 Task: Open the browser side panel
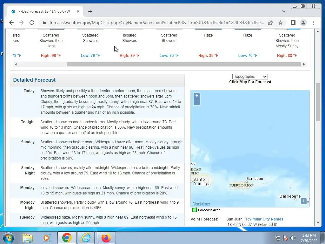tap(293, 23)
